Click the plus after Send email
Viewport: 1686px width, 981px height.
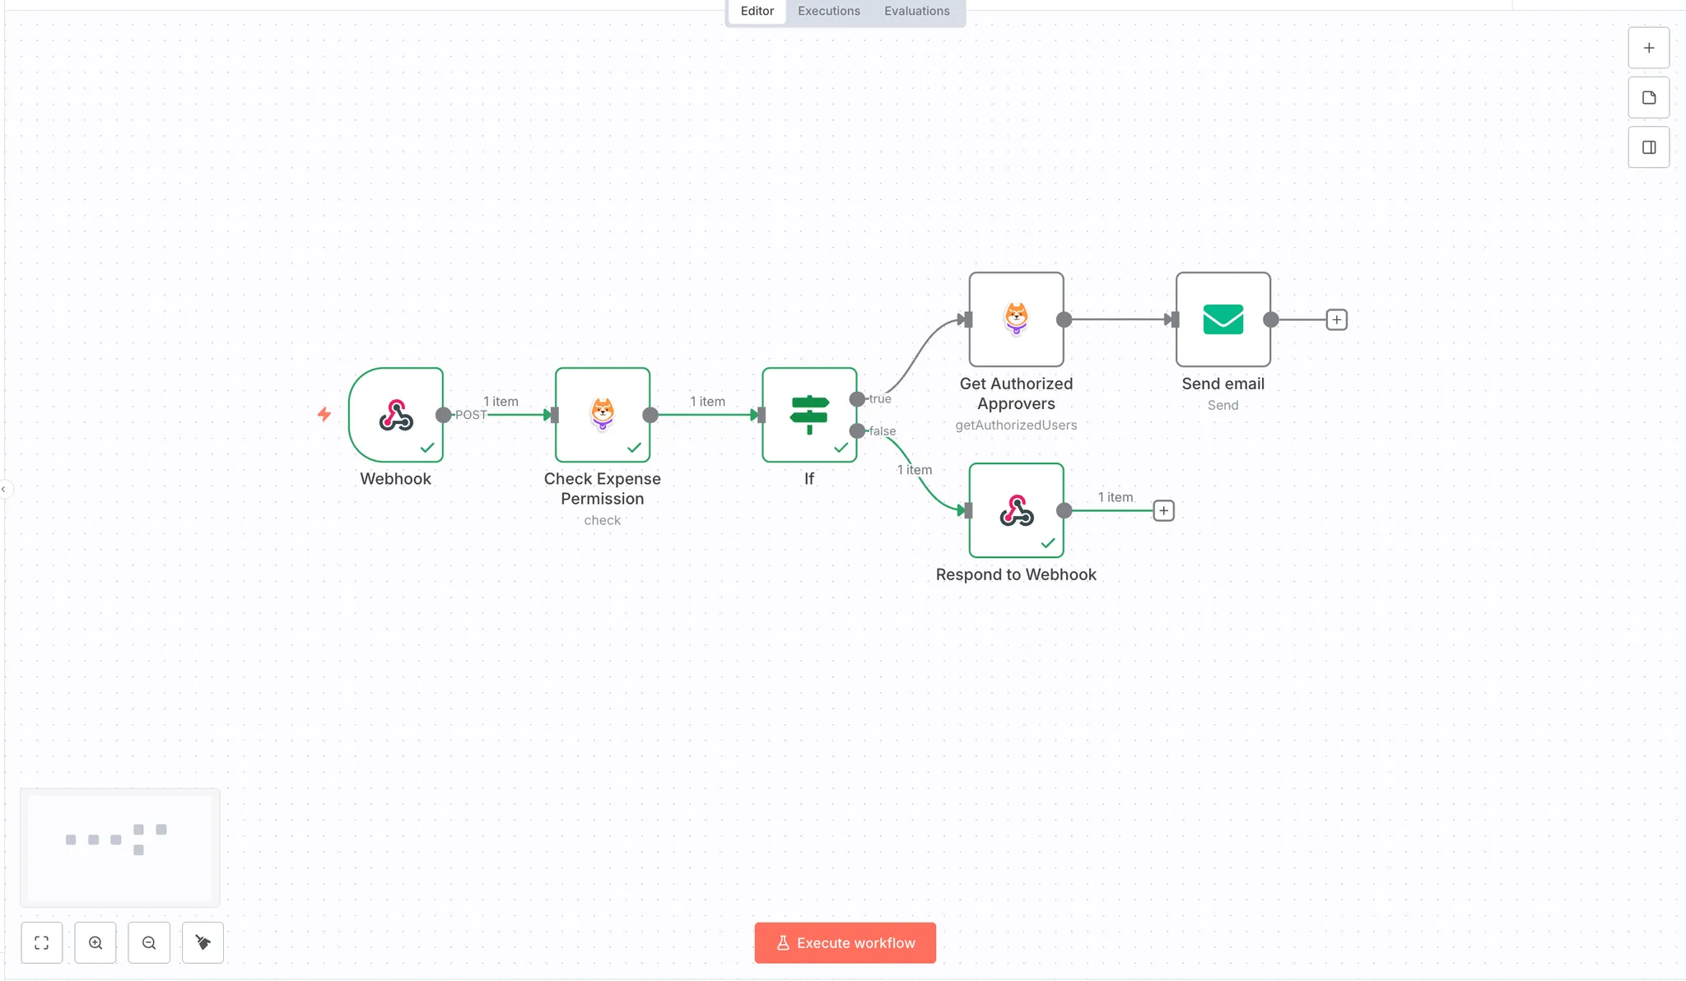[1336, 320]
